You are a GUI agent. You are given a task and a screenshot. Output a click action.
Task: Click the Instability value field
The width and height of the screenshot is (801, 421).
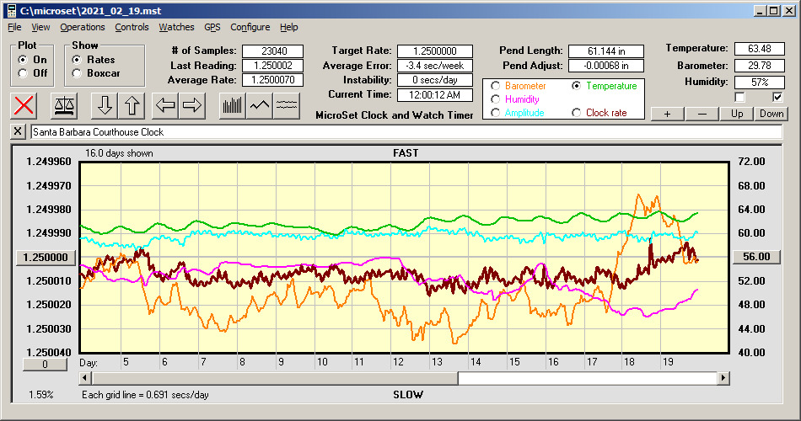point(435,80)
